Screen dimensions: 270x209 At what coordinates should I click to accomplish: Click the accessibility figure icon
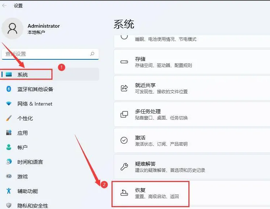pos(9,191)
